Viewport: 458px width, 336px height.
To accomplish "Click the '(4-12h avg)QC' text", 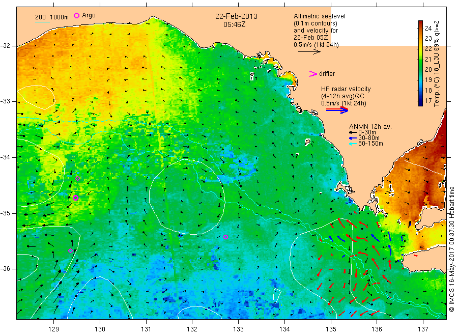I will [x=342, y=96].
